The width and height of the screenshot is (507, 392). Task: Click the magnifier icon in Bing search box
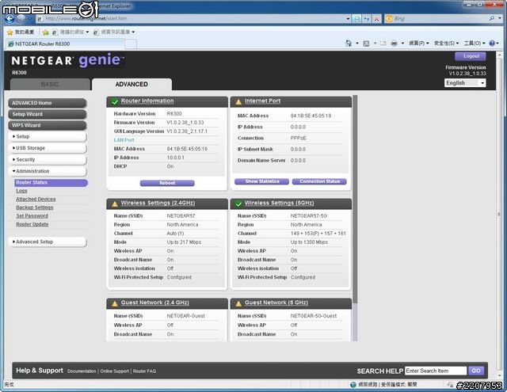click(492, 19)
